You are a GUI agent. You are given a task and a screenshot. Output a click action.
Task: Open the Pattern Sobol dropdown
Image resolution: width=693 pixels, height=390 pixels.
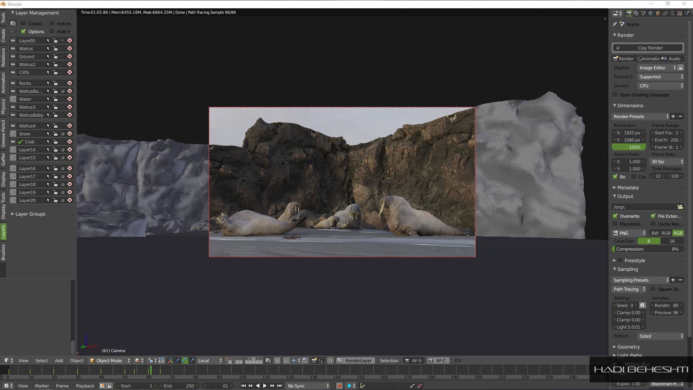pyautogui.click(x=661, y=336)
